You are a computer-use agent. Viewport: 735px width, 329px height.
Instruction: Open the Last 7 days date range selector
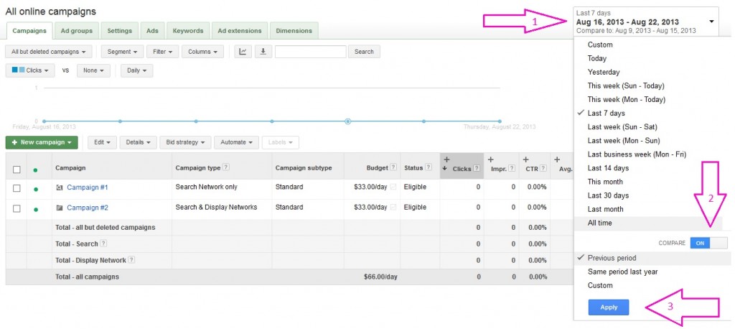(646, 22)
